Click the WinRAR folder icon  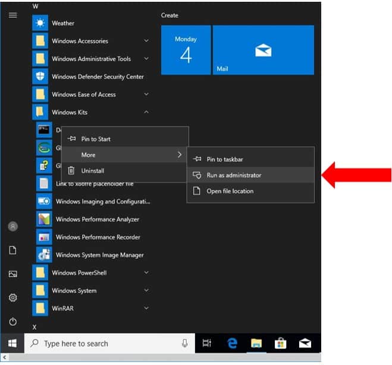[40, 308]
